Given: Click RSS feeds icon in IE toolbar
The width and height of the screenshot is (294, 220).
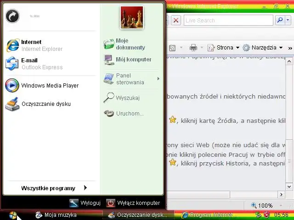Looking at the screenshot, I should 172,48.
